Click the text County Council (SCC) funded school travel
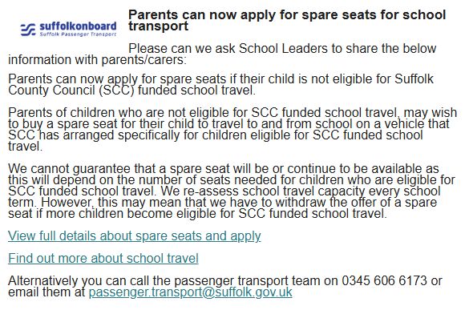 (132, 91)
